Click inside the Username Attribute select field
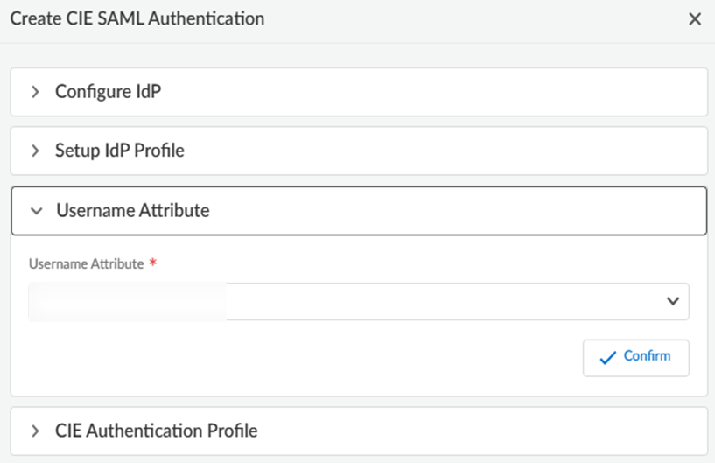This screenshot has width=715, height=463. [438, 301]
